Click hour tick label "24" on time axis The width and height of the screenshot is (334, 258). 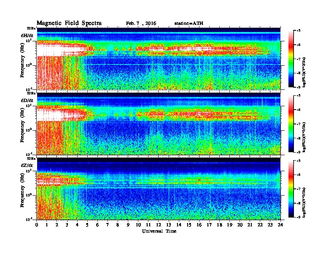(x=280, y=225)
